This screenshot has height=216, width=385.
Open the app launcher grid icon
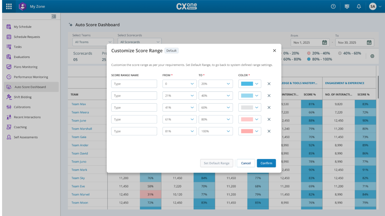point(9,6)
